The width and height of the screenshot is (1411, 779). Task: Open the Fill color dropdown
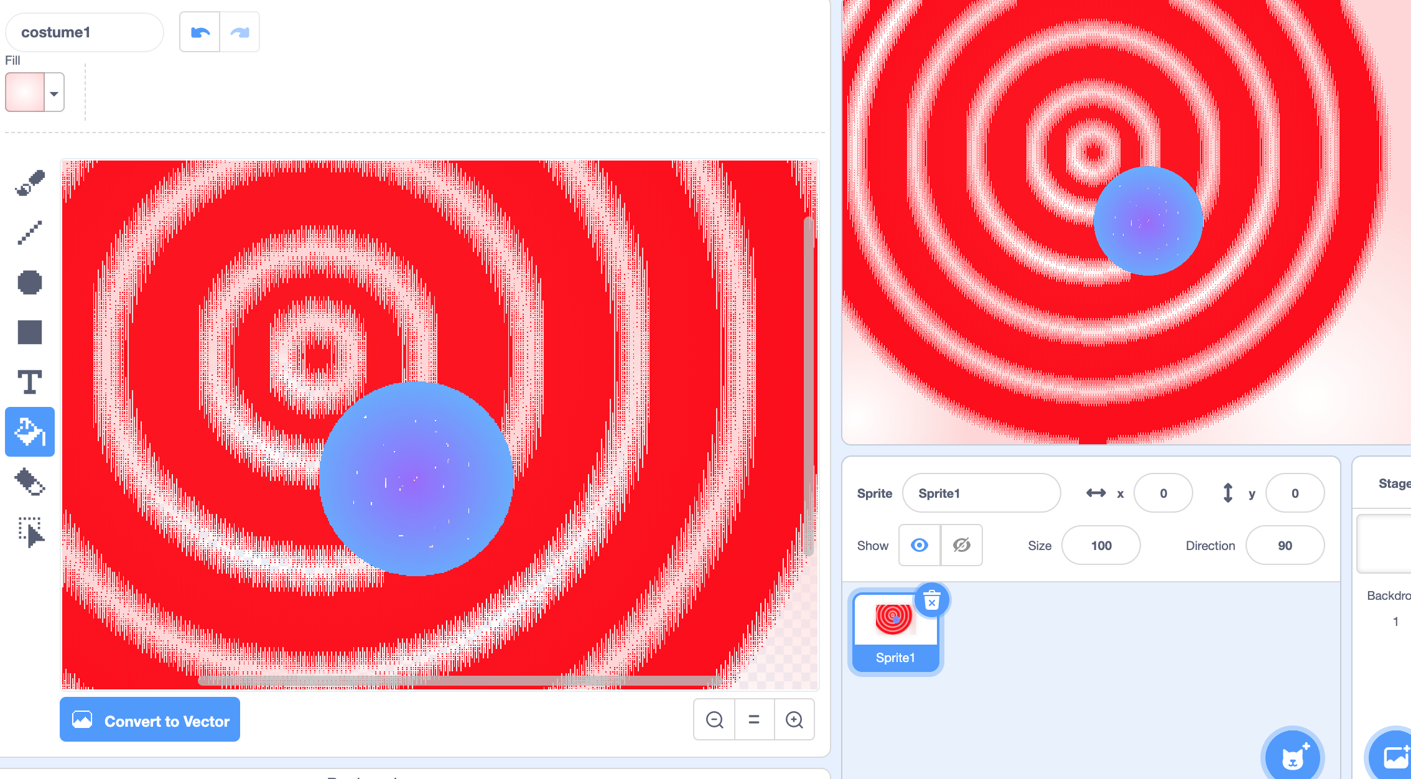pyautogui.click(x=54, y=92)
